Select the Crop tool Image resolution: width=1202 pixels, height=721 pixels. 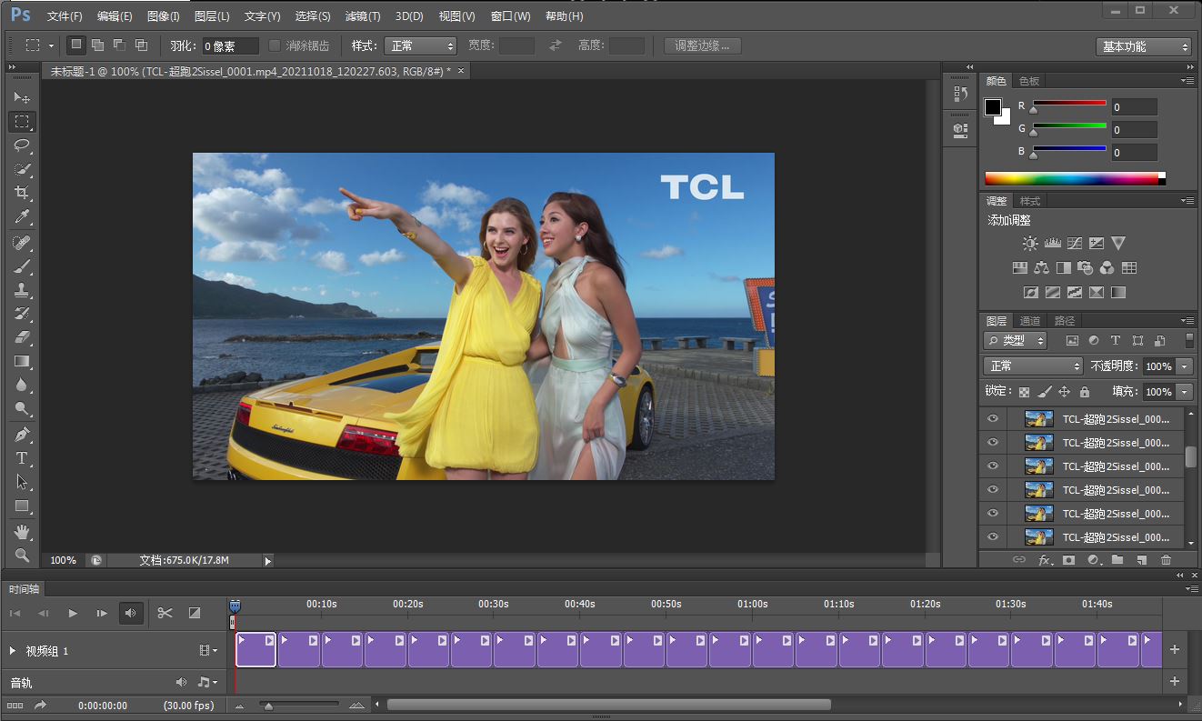[22, 193]
